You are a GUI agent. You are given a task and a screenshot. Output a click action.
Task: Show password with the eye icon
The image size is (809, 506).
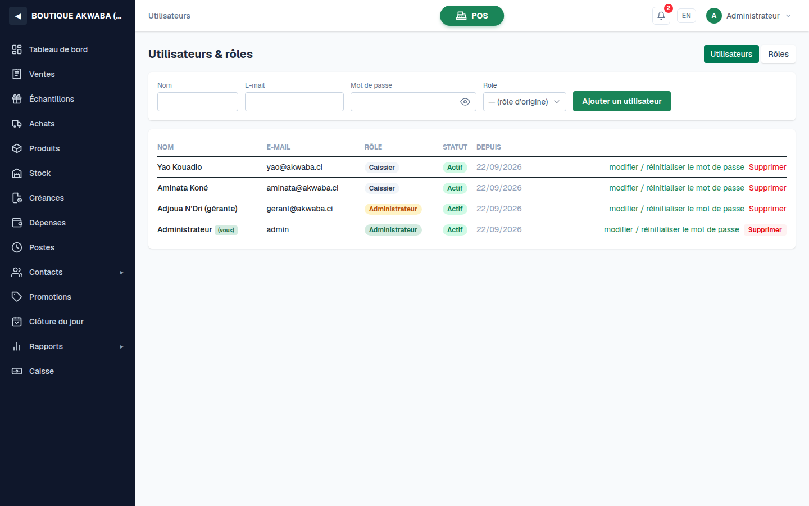click(465, 102)
